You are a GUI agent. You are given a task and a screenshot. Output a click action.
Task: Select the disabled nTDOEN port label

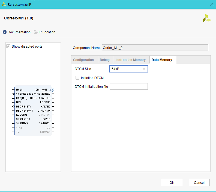[45, 132]
